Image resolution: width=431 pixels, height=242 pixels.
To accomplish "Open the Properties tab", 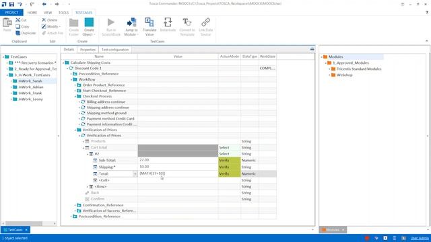I will click(x=88, y=50).
